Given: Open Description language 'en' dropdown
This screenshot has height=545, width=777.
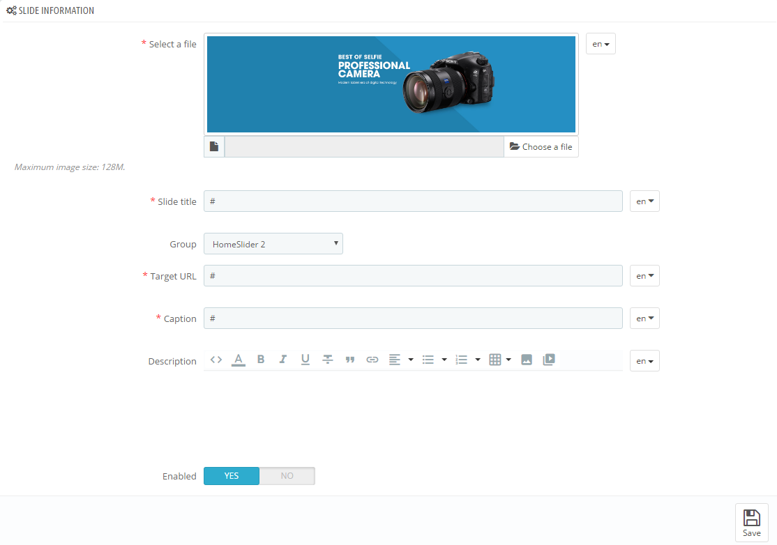Looking at the screenshot, I should pyautogui.click(x=644, y=361).
